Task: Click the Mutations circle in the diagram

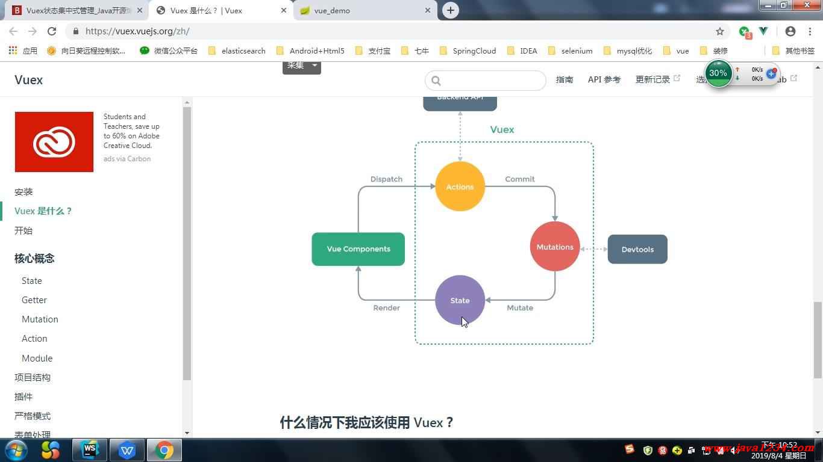Action: click(x=555, y=247)
